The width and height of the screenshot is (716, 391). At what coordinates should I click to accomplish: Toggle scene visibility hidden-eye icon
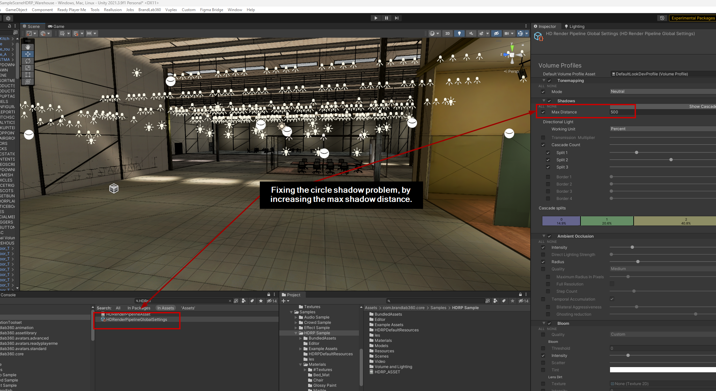pyautogui.click(x=496, y=33)
